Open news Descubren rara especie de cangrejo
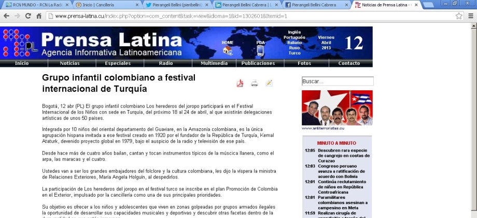477x218 pixels. (x=344, y=156)
